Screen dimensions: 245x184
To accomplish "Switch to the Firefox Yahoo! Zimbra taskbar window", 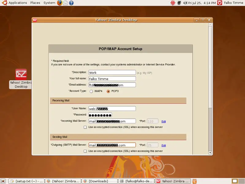I will [63, 181].
